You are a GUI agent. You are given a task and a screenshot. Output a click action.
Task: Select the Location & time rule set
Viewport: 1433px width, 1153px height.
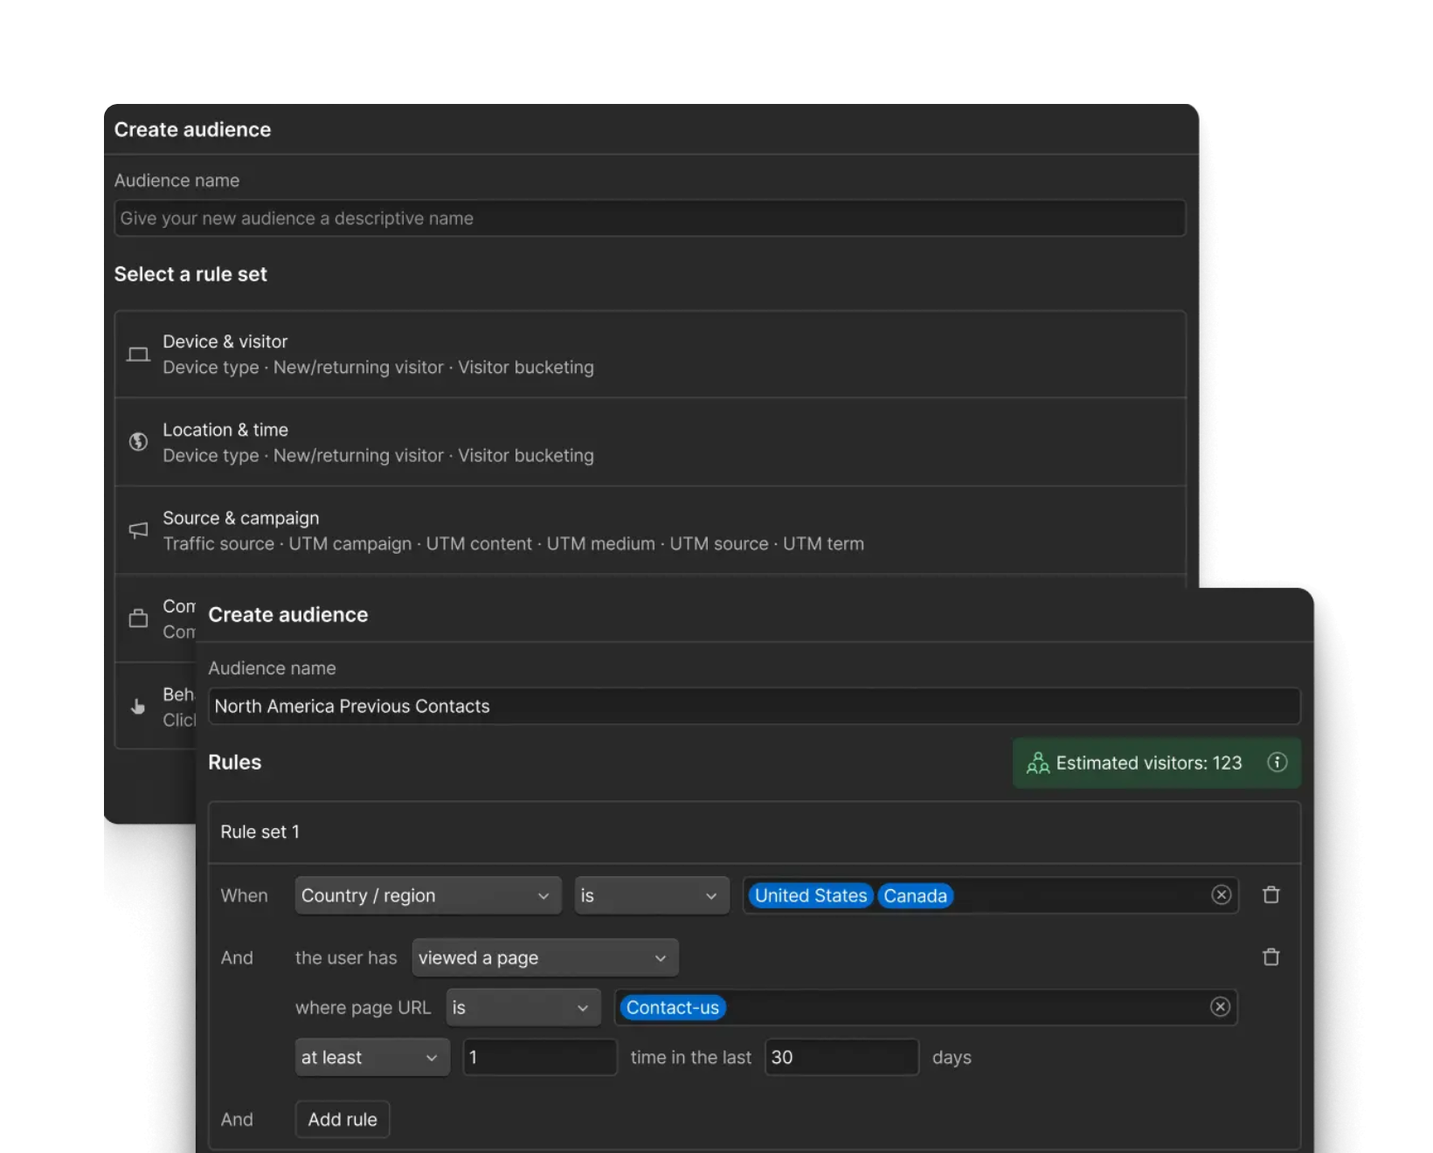tap(650, 442)
